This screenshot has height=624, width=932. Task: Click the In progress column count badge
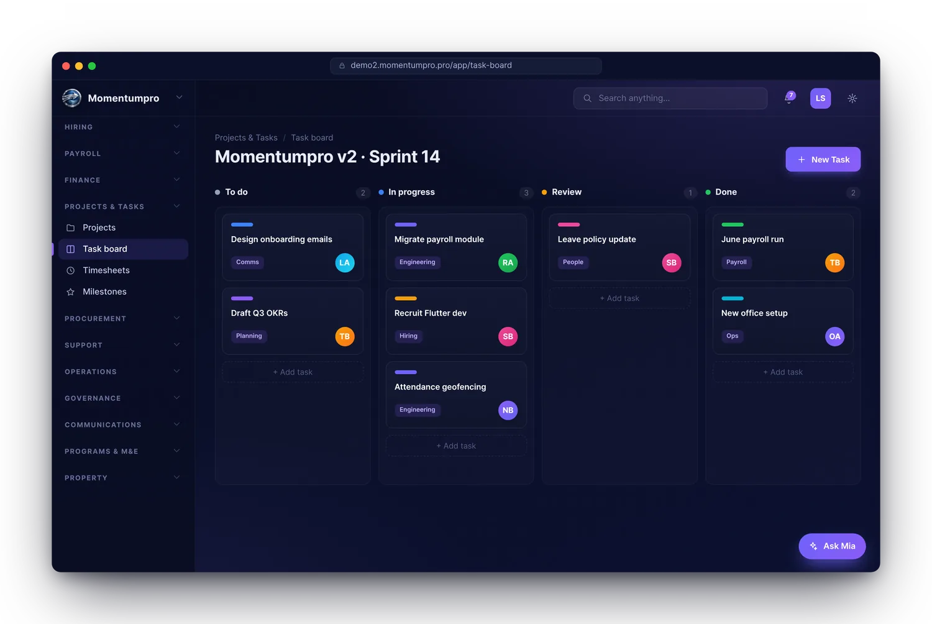point(526,193)
